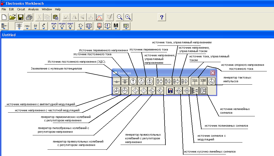
Task: Cut the selected component
Action: point(39,17)
